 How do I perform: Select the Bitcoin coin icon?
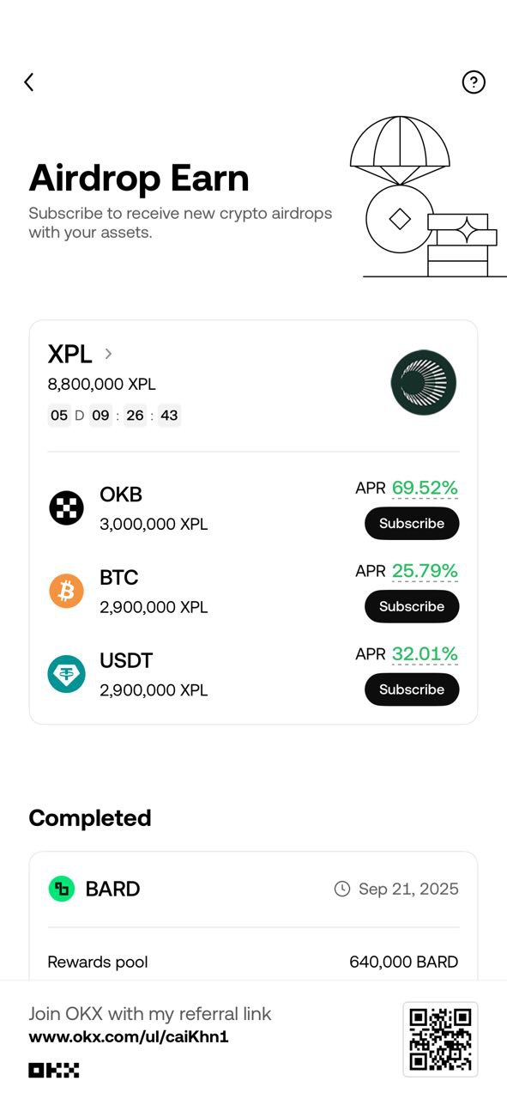(x=66, y=591)
